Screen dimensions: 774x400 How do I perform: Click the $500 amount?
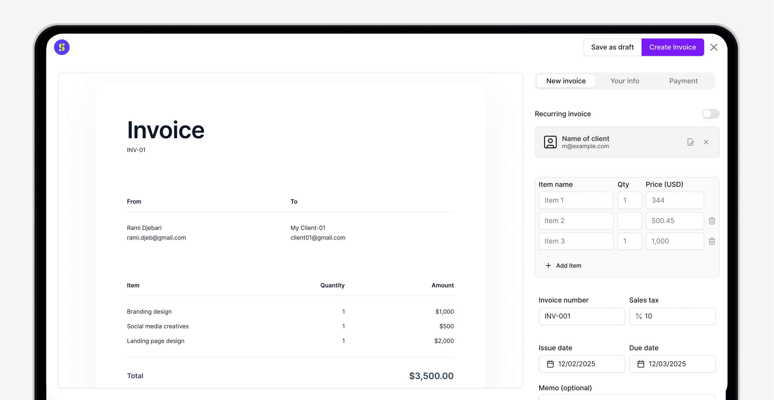tap(446, 326)
